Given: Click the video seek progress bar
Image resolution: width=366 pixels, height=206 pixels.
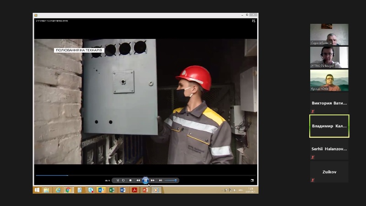Looking at the screenshot, I should (x=137, y=175).
